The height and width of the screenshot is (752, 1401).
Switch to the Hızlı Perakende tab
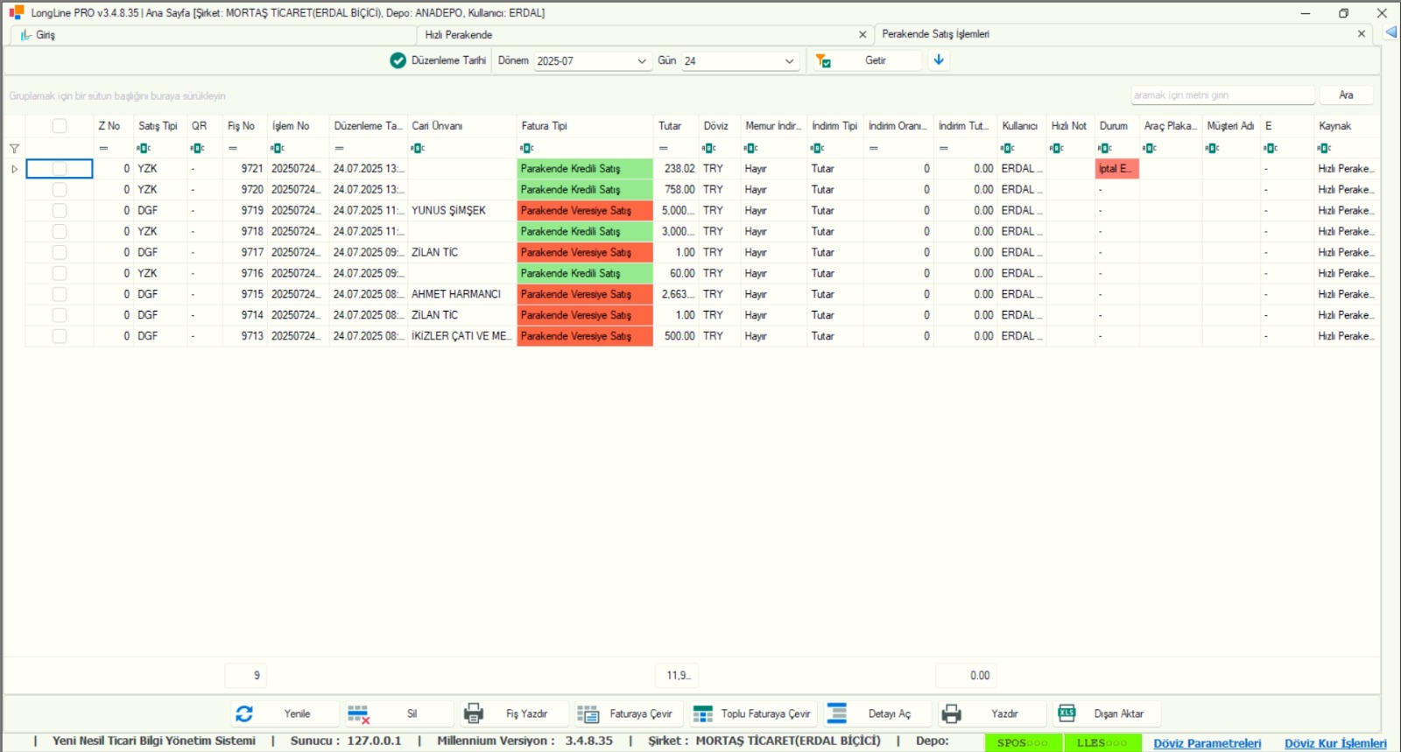pyautogui.click(x=644, y=35)
